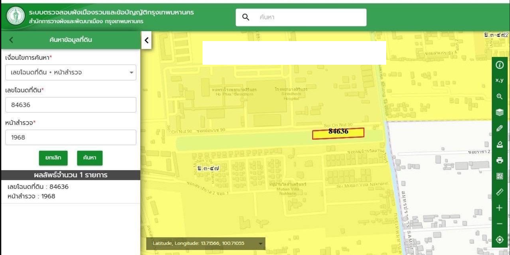Click the Sirindhorn Hospital label on map

(x=291, y=94)
